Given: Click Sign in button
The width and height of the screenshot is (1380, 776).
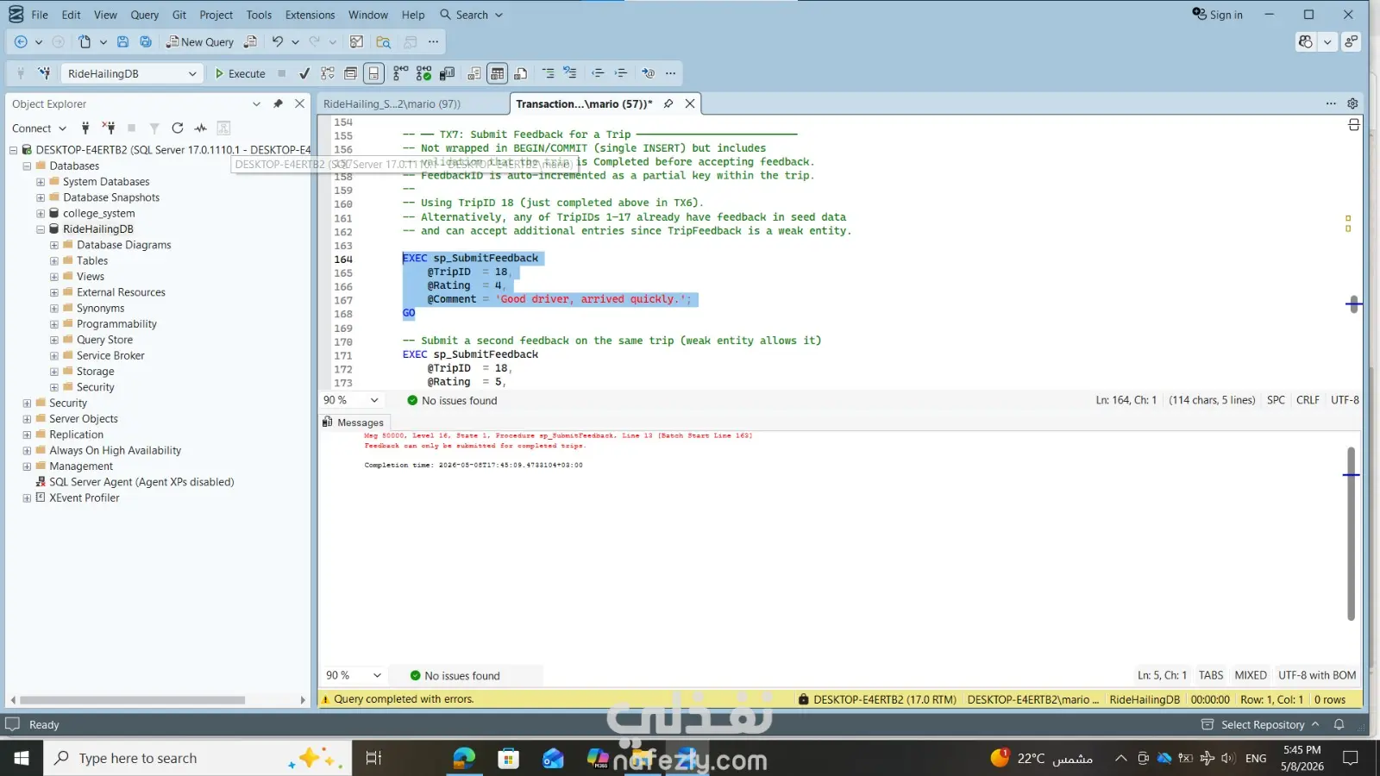Looking at the screenshot, I should (x=1217, y=15).
